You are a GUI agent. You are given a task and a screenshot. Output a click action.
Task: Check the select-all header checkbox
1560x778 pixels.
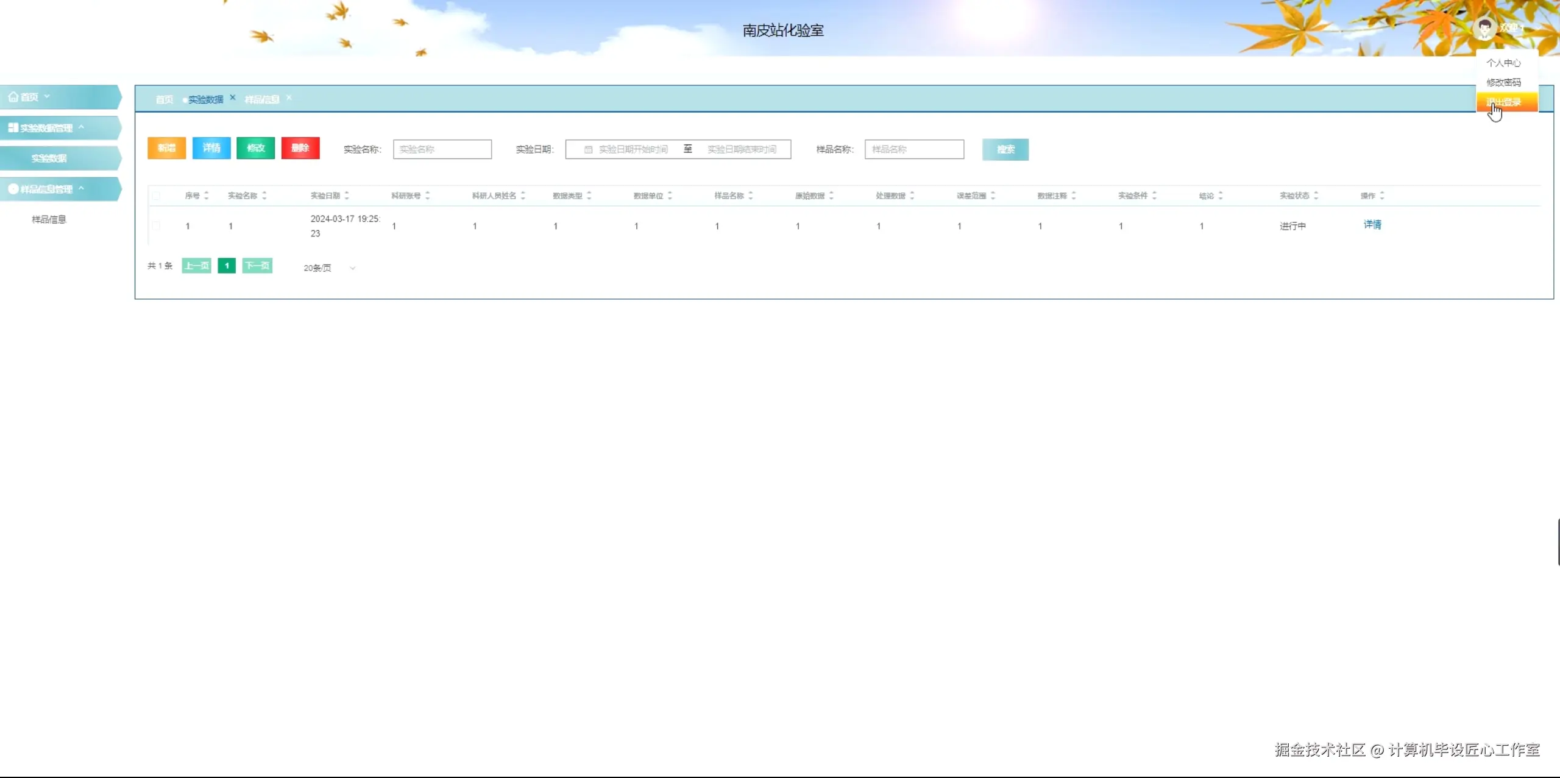[x=157, y=196]
